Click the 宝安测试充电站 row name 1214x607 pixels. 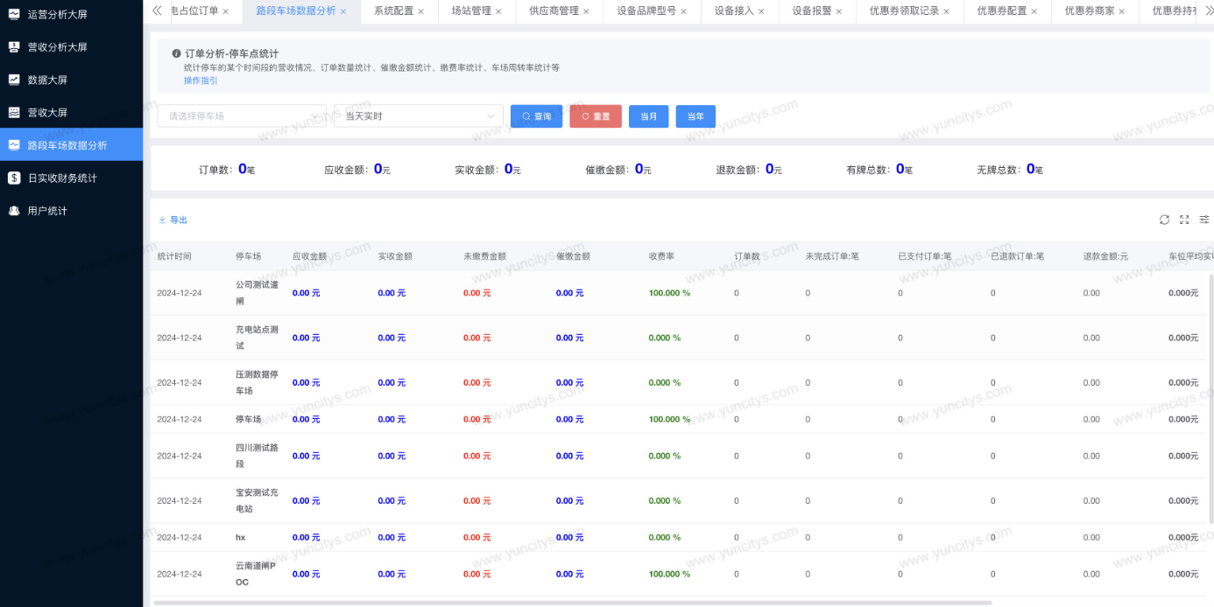tap(258, 500)
